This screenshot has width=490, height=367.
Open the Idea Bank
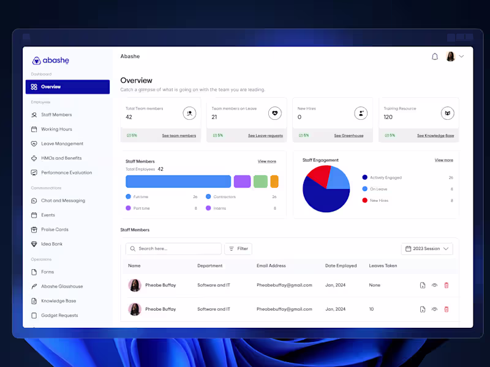(54, 243)
